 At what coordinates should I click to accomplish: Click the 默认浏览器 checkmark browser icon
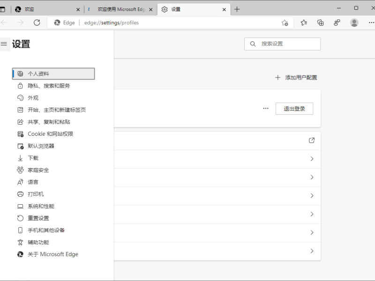point(20,146)
